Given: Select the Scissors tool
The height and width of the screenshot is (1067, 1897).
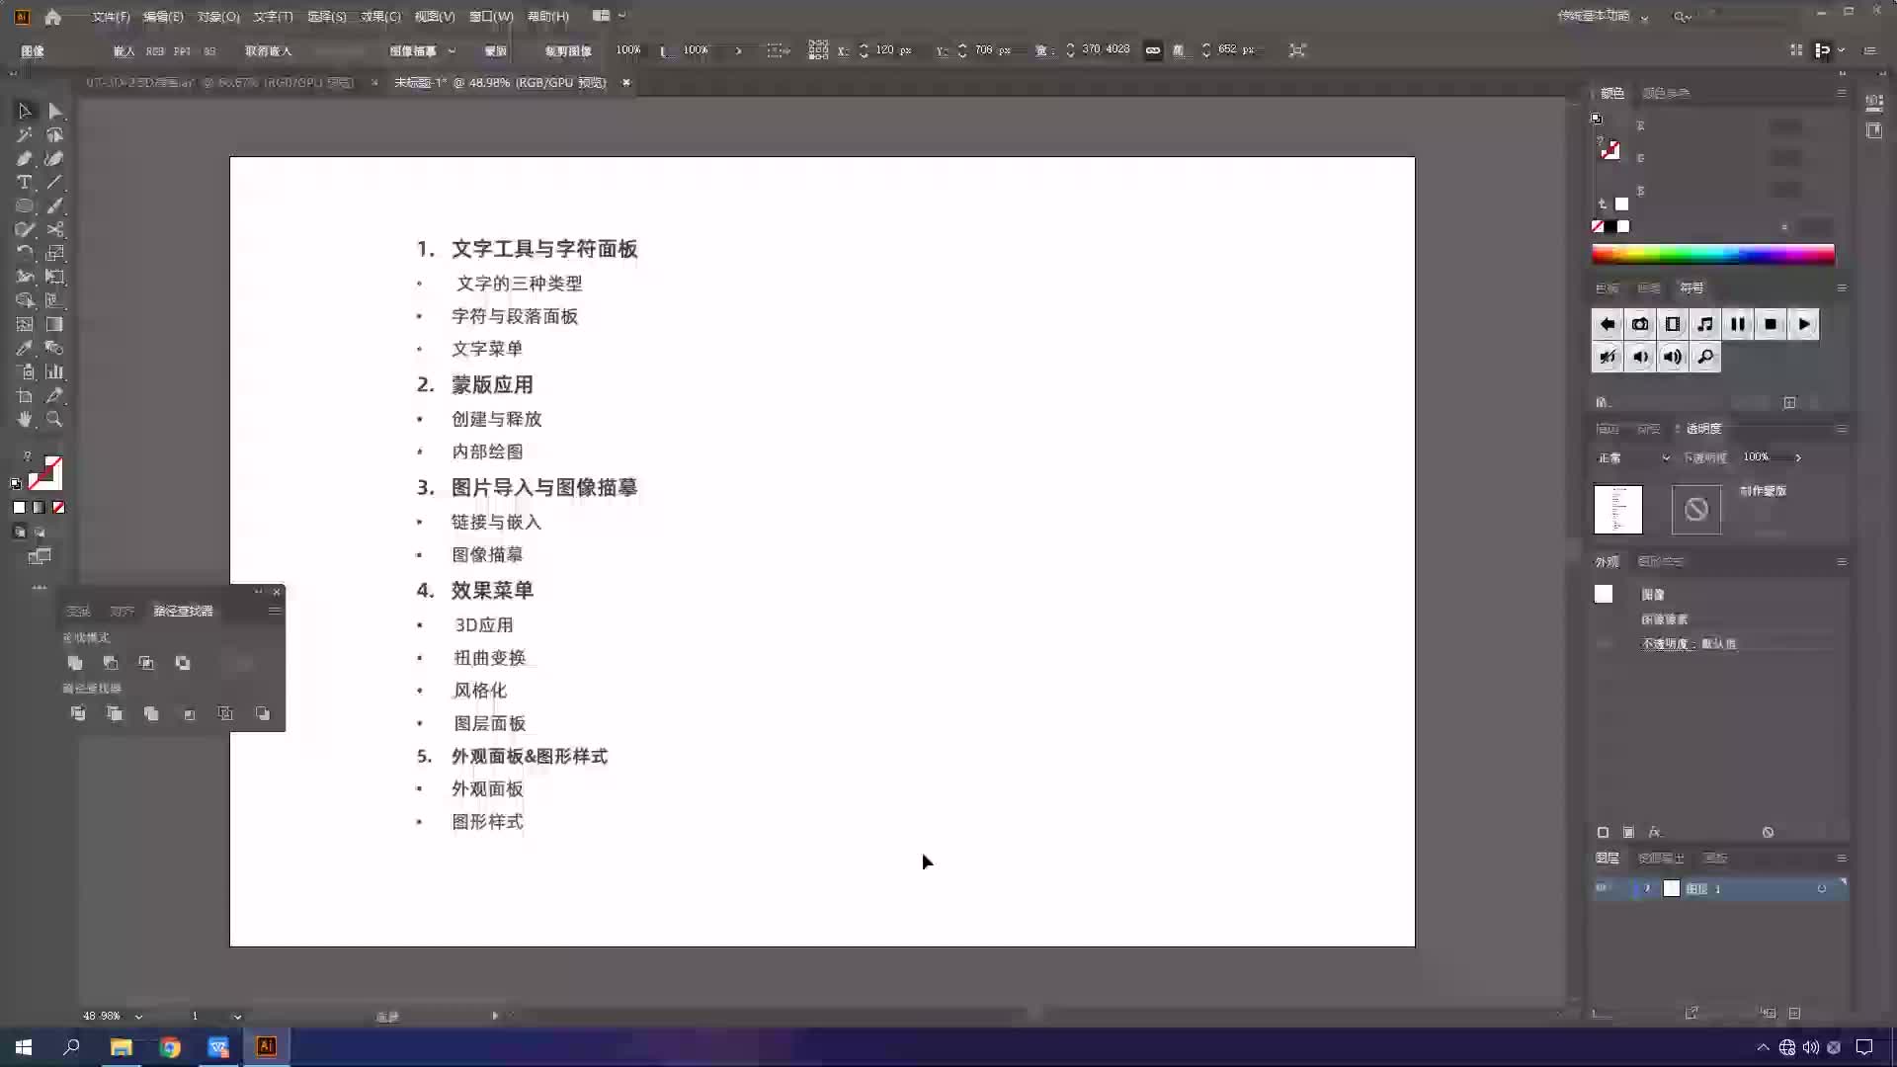Looking at the screenshot, I should coord(55,229).
